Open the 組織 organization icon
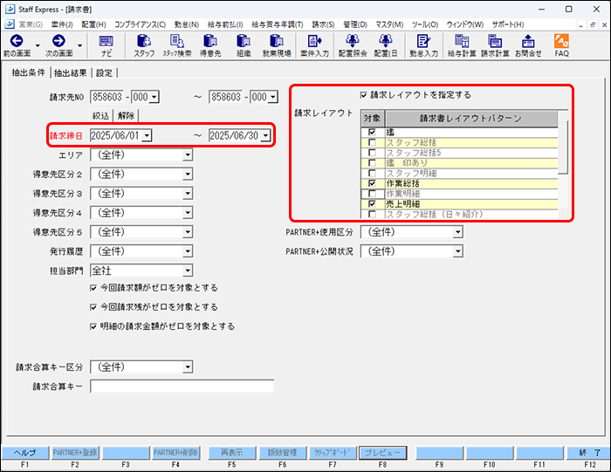611x472 pixels. [x=244, y=45]
